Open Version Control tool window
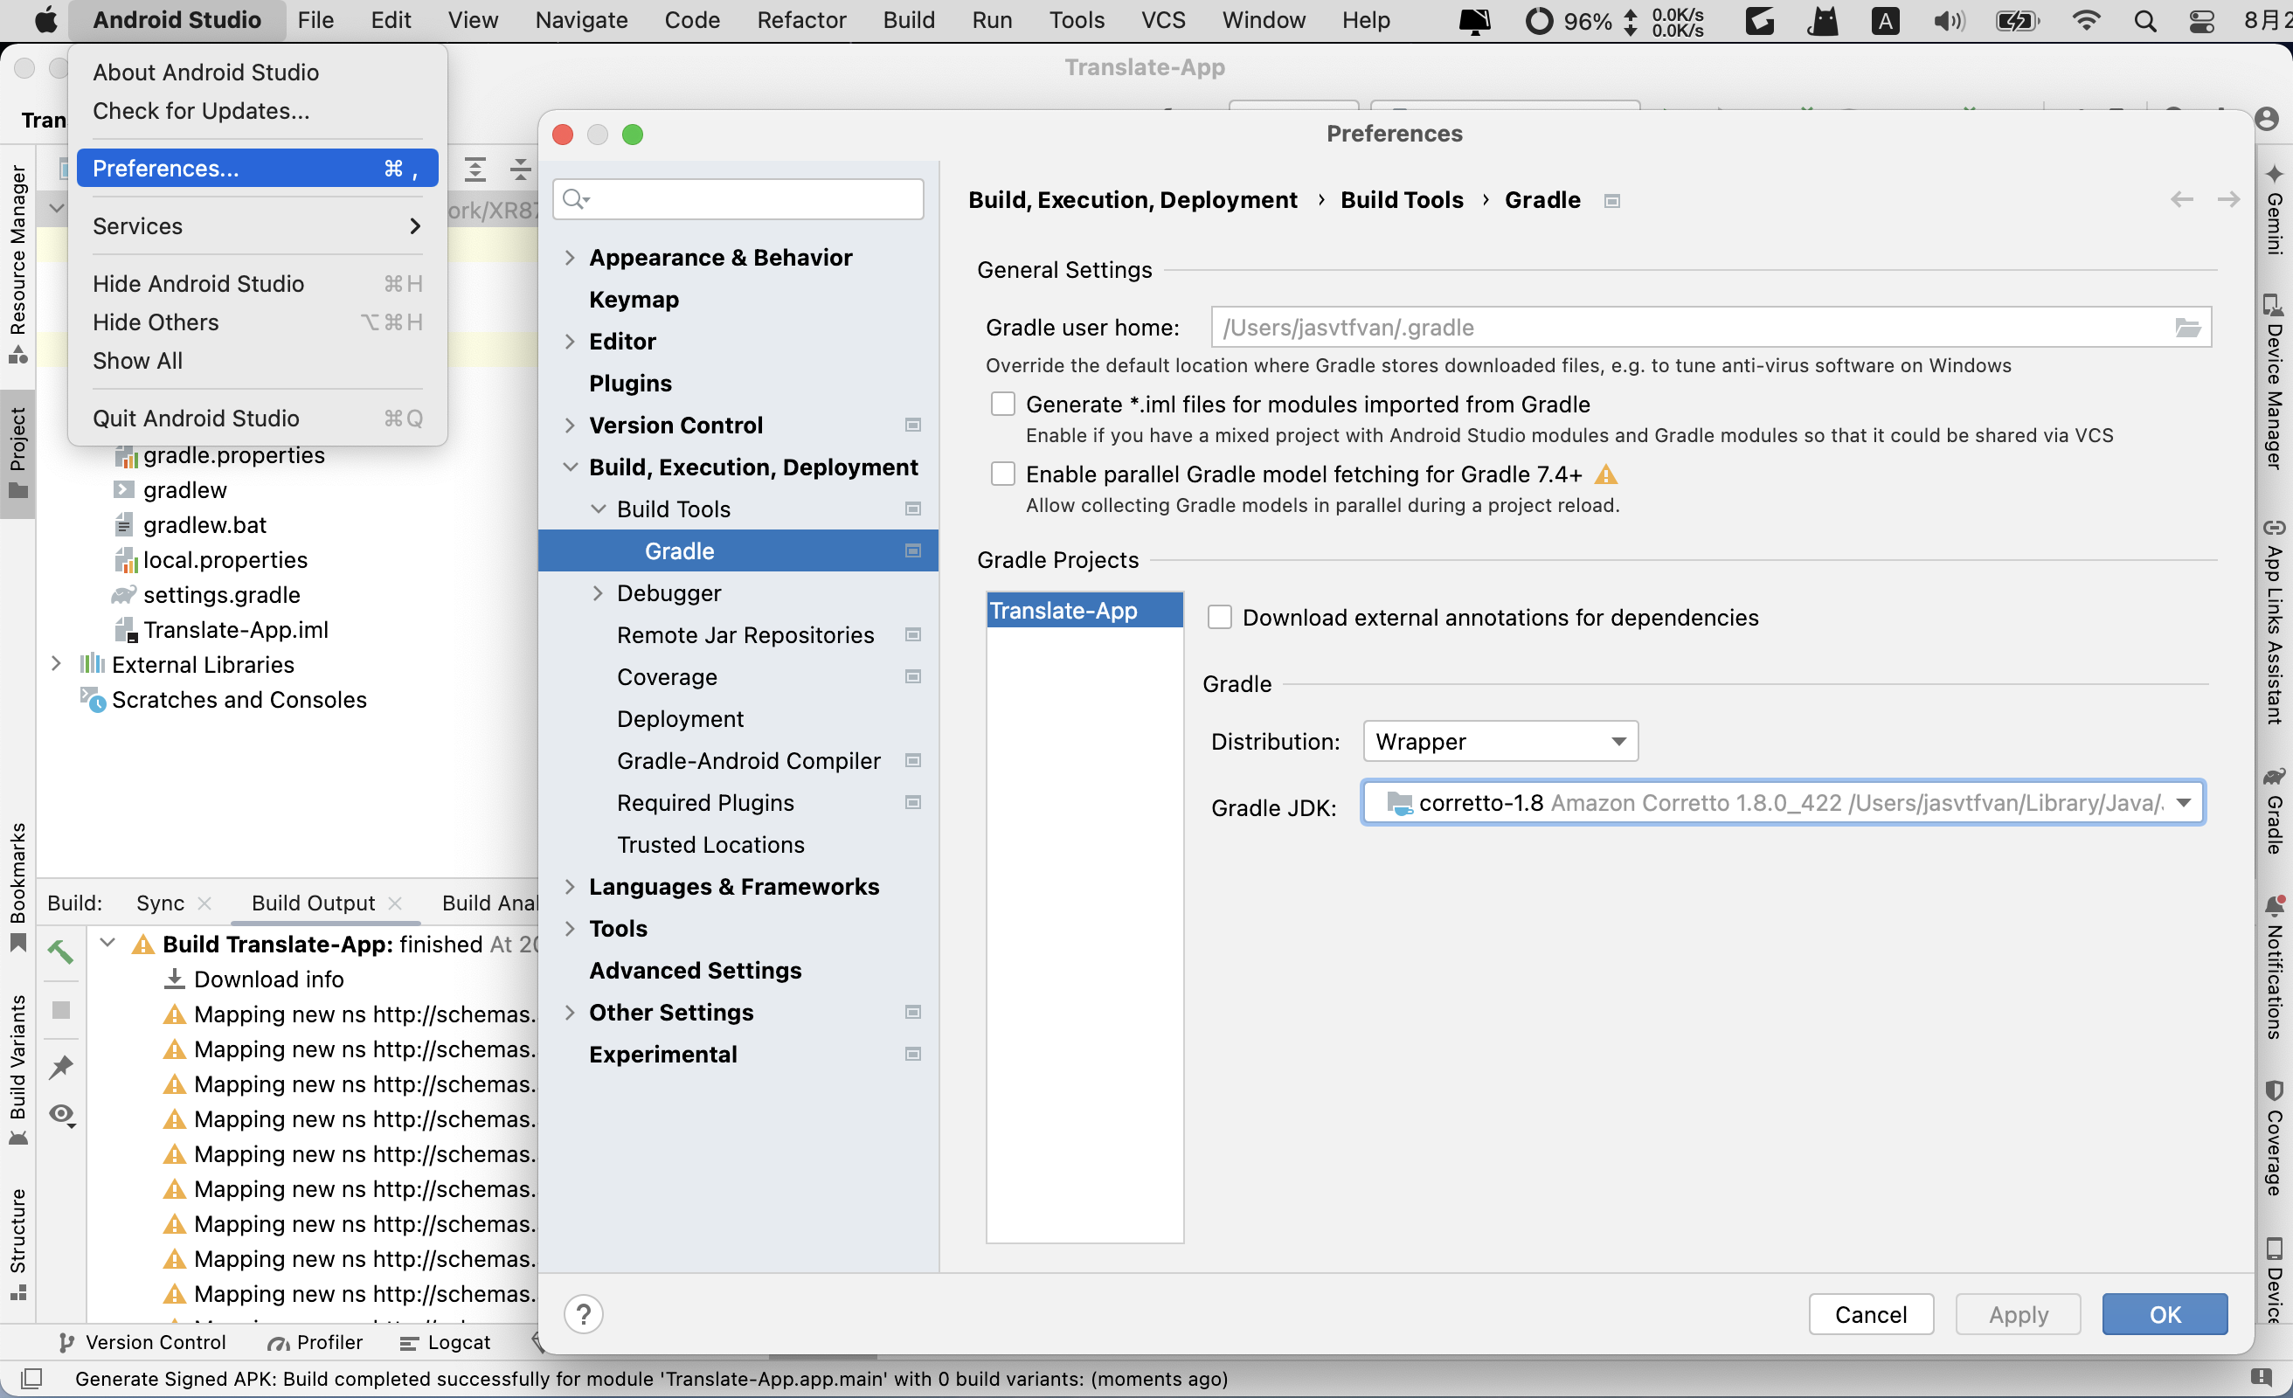 142,1341
